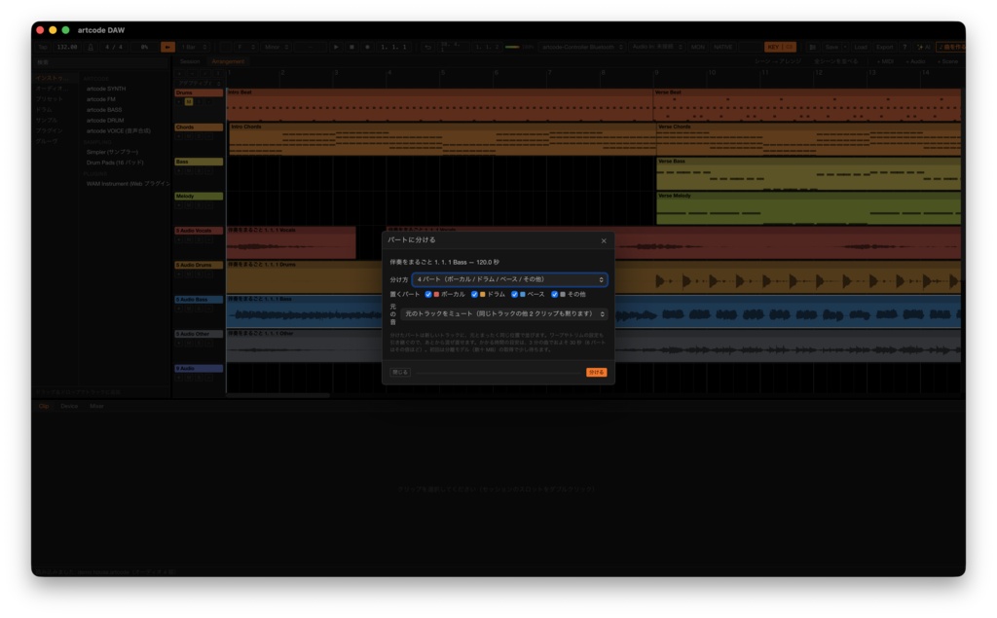Open the AI sparkle assistant button

pyautogui.click(x=923, y=47)
